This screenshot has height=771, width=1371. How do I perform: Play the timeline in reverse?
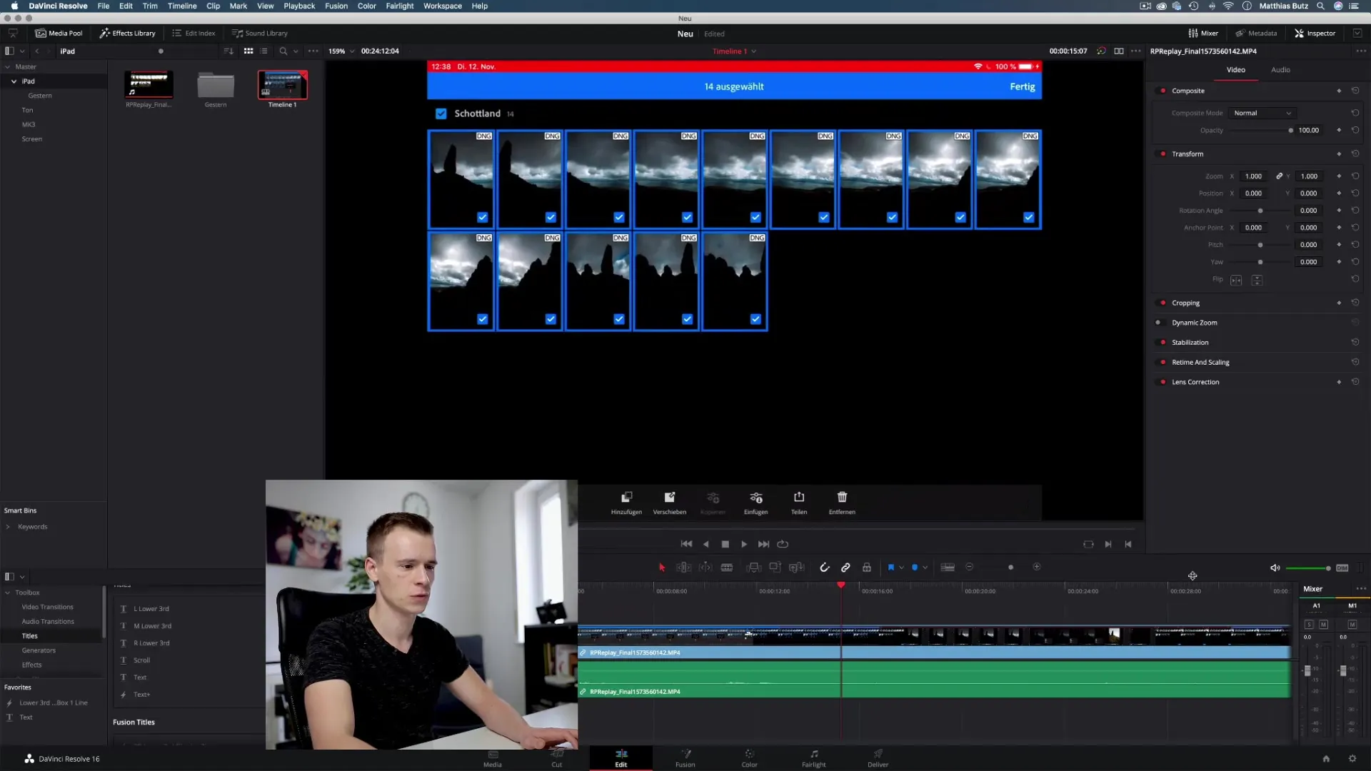[x=706, y=544]
